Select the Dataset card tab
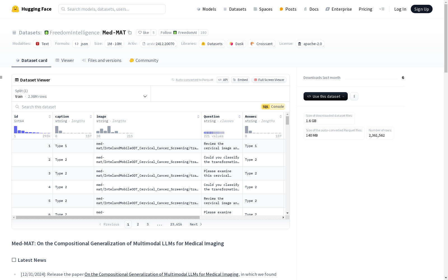448x280 pixels. 31,60
